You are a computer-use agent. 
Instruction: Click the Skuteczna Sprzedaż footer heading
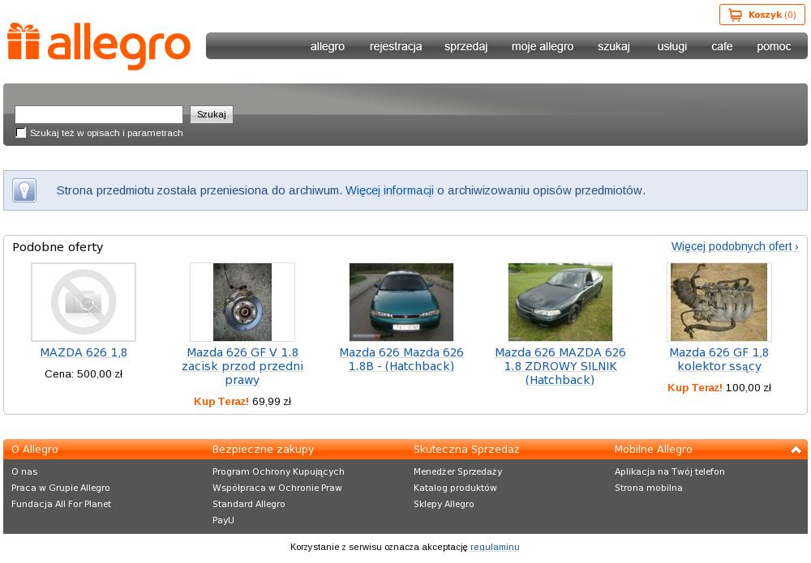pyautogui.click(x=466, y=450)
